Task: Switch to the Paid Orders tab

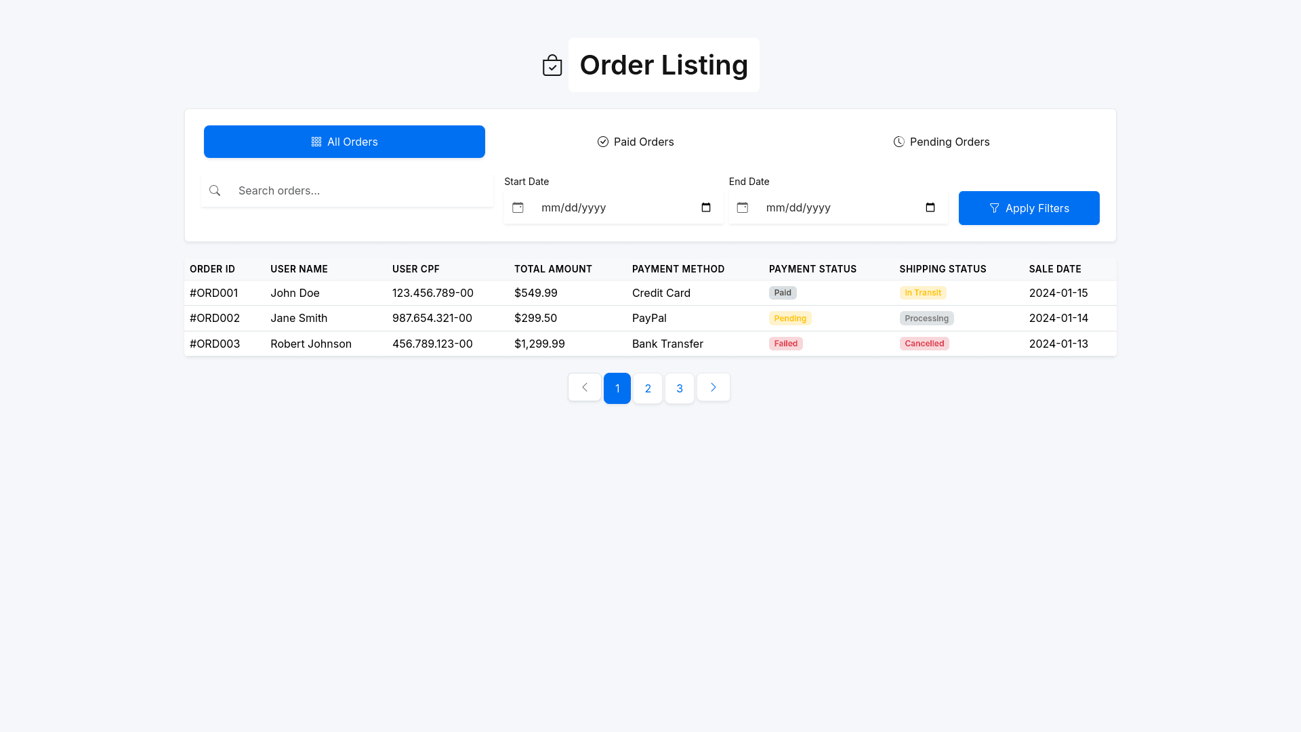Action: (636, 142)
